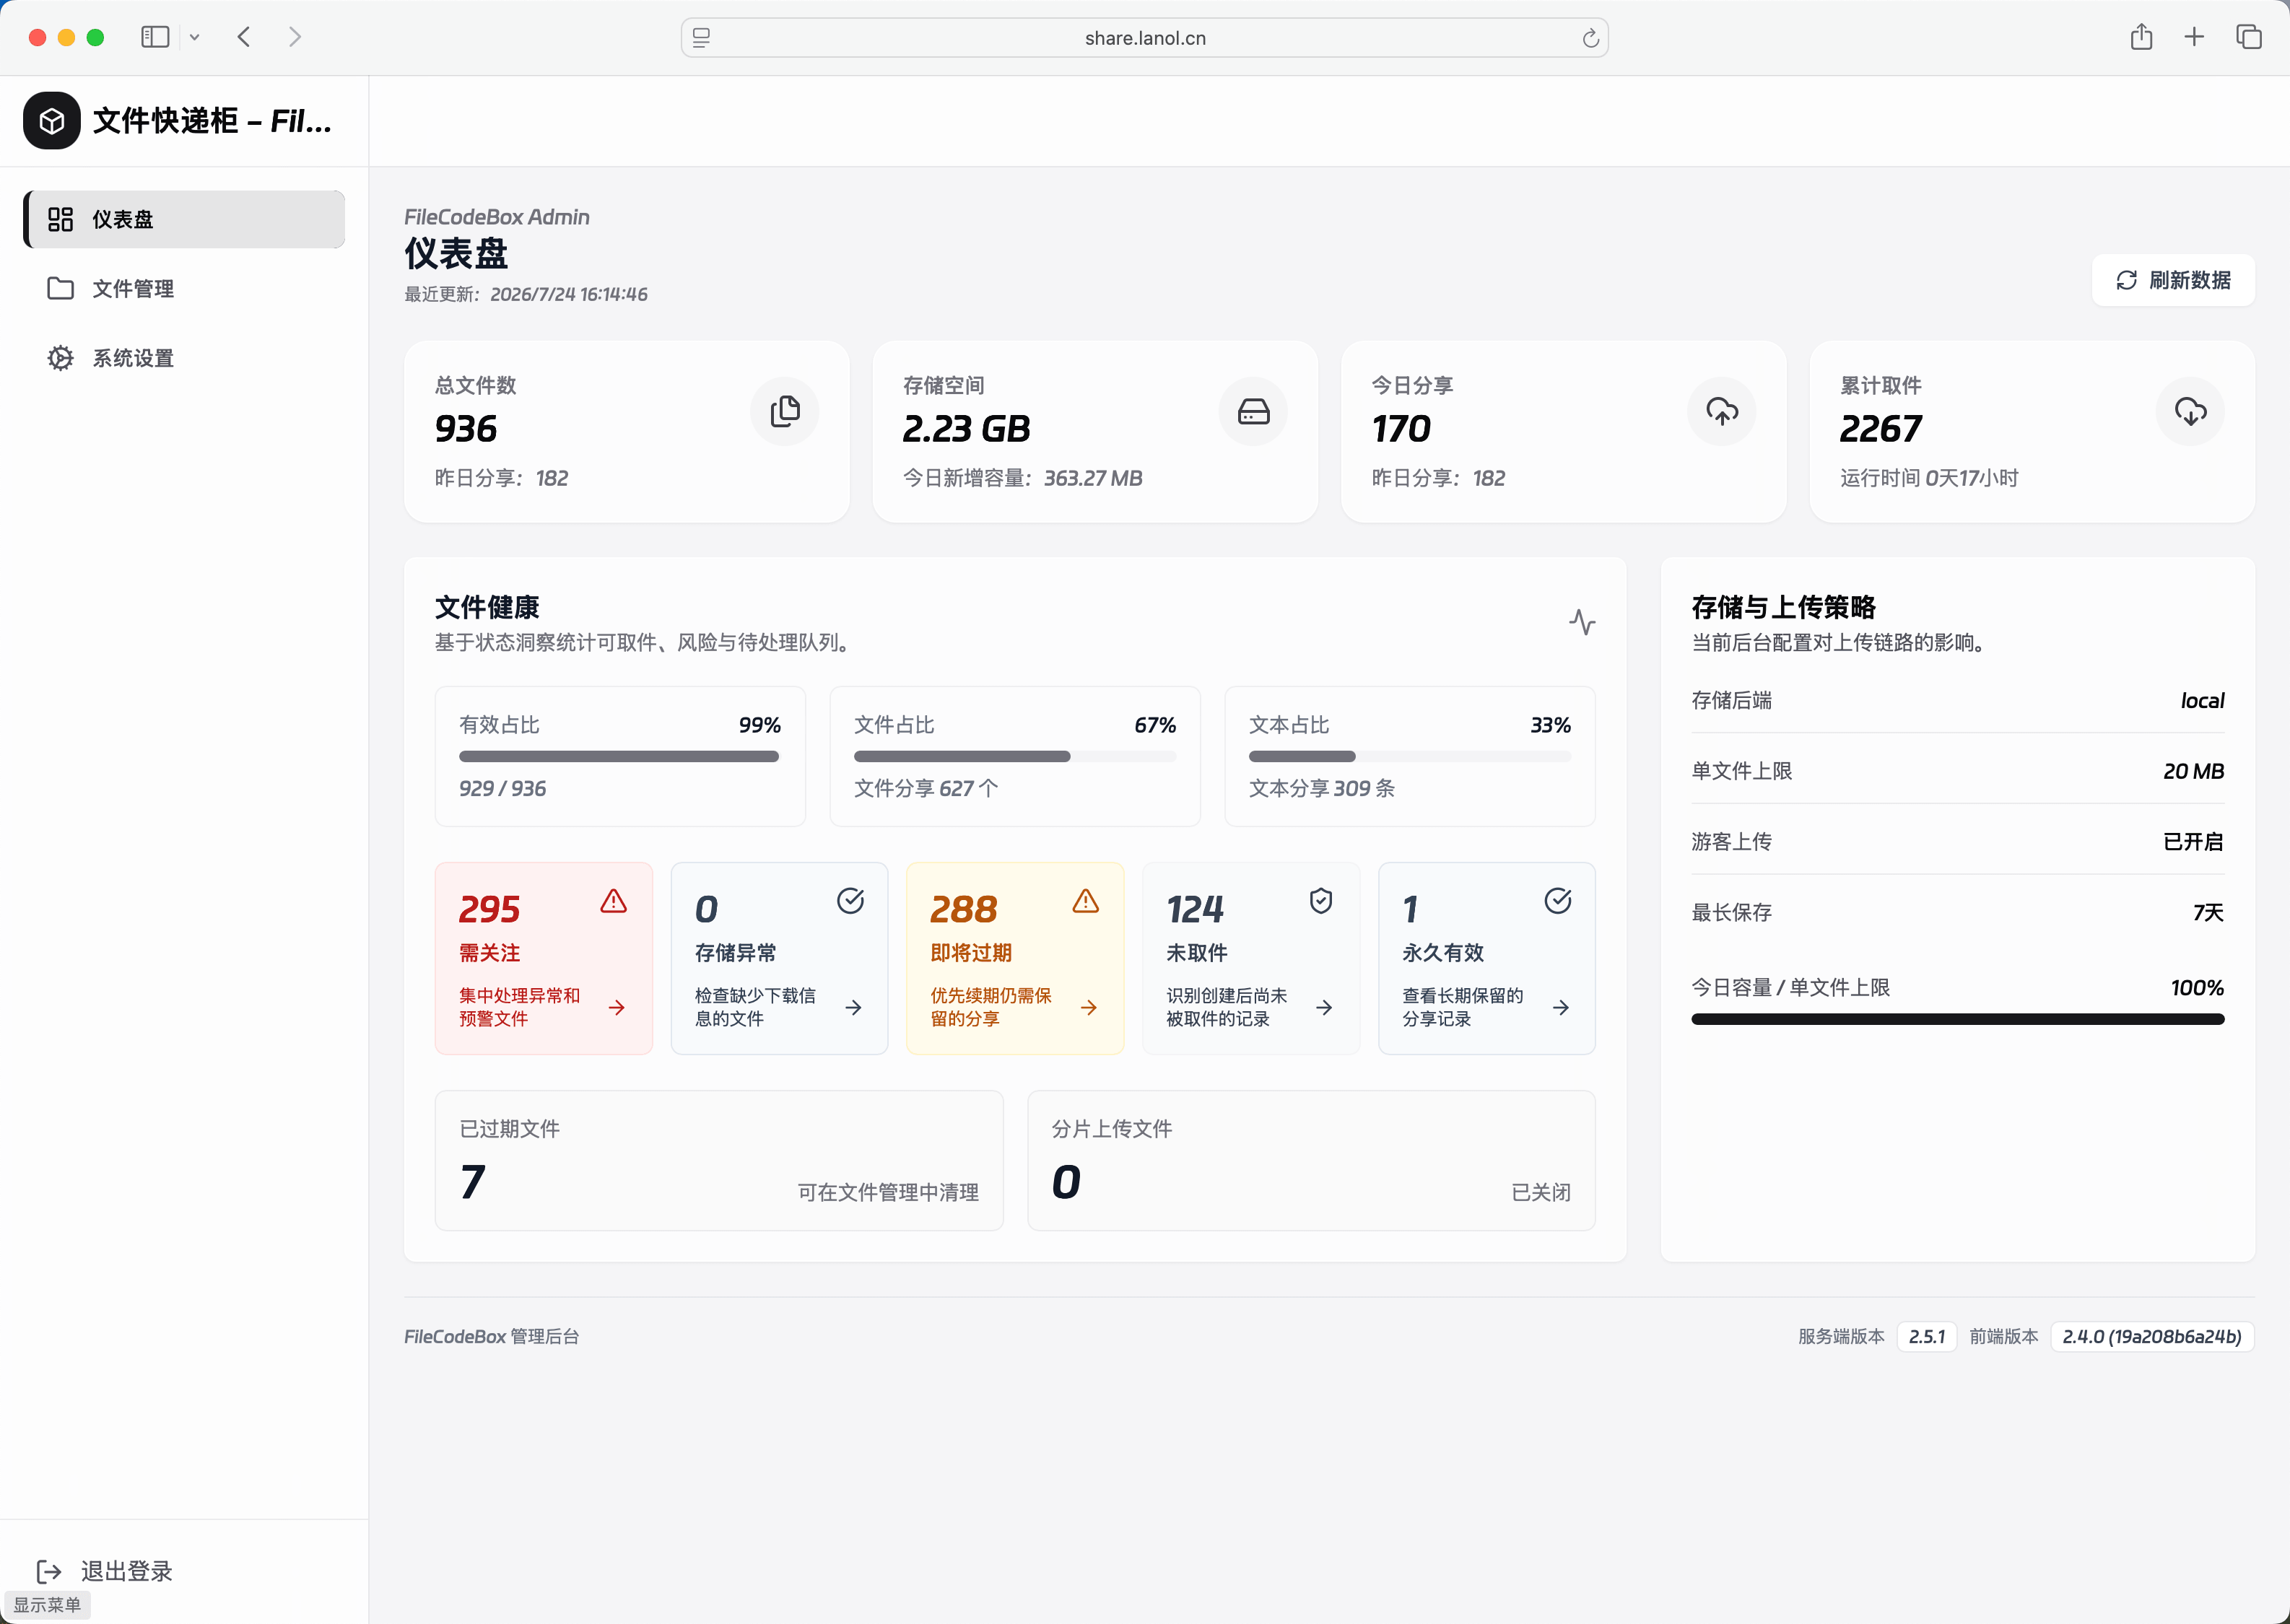
Task: Toggle the Safari sidebar icon
Action: coord(155,37)
